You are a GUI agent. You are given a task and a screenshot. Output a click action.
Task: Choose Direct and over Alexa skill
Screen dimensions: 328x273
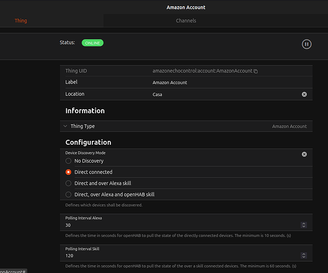coord(68,183)
